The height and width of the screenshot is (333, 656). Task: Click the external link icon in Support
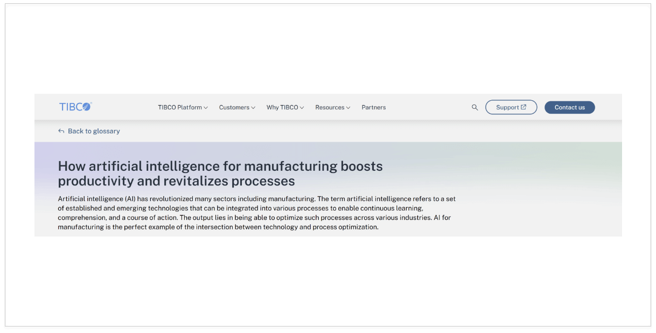click(x=524, y=107)
